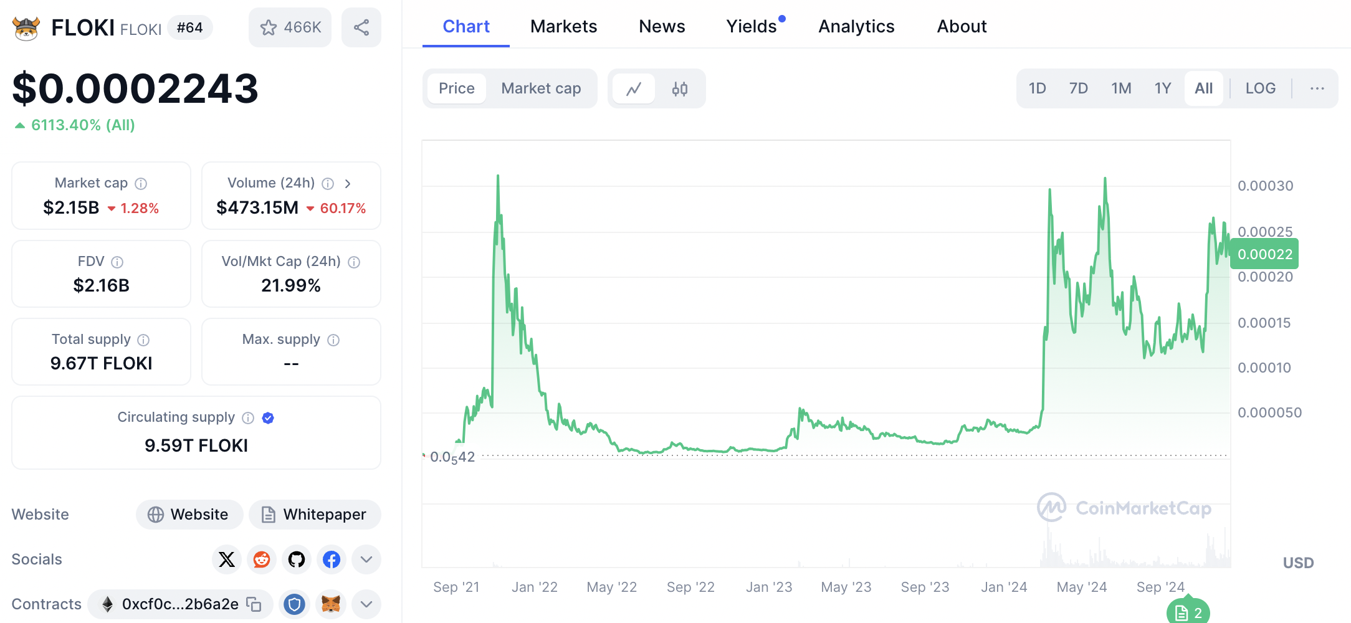Click the 9.67T FLOKI total supply value
The width and height of the screenshot is (1351, 623).
102,363
